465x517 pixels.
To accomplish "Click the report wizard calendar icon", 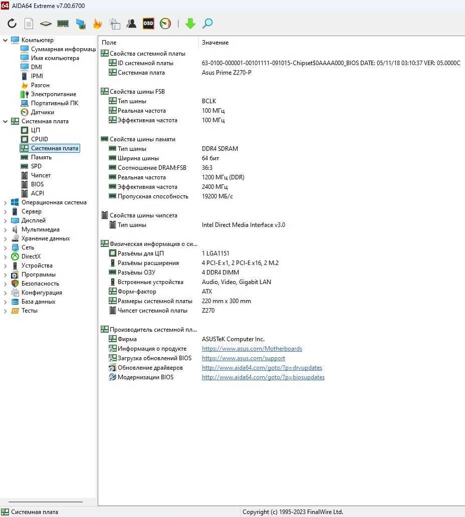I will 115,24.
